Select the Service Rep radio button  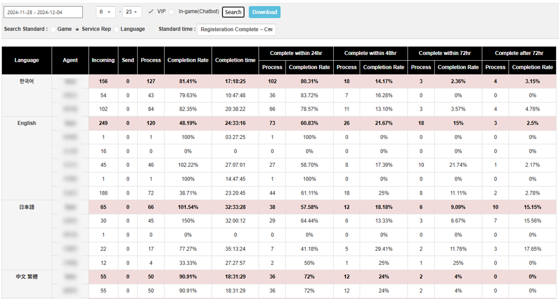[78, 29]
